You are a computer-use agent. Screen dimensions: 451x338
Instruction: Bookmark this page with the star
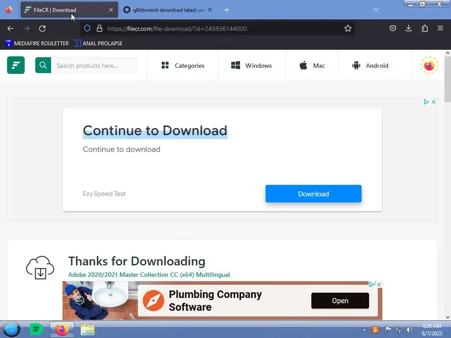[x=348, y=28]
